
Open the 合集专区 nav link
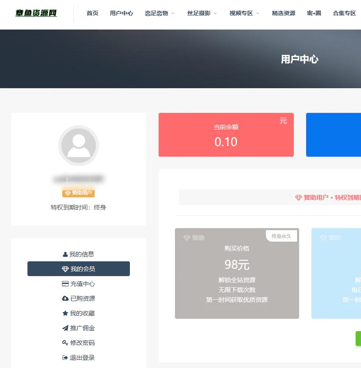(344, 13)
